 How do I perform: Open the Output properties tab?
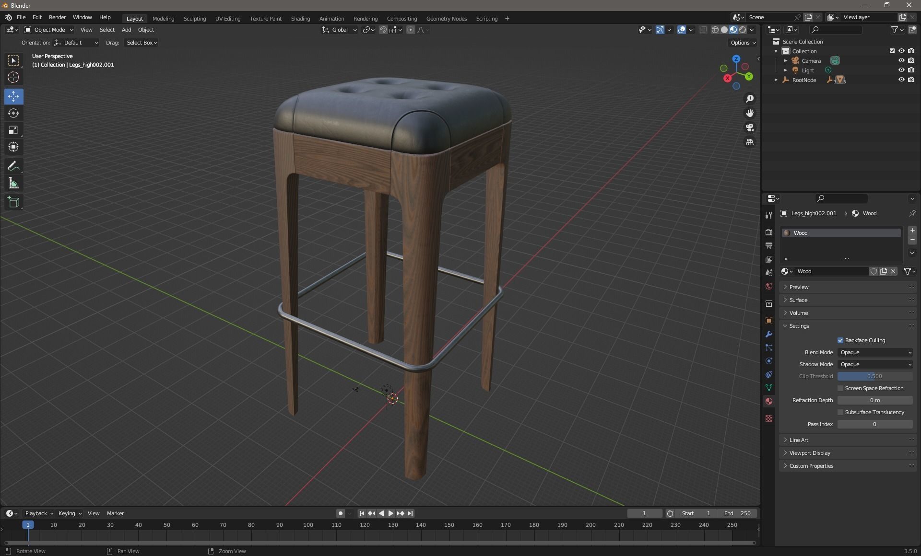[x=769, y=245]
